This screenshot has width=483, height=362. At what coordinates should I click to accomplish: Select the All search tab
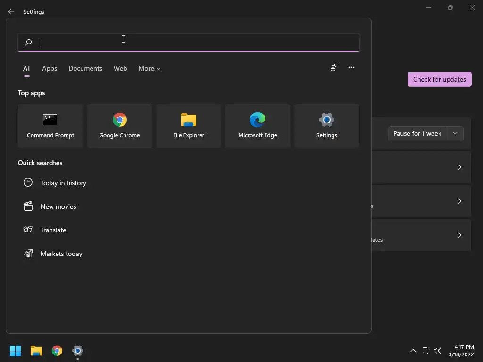[27, 69]
